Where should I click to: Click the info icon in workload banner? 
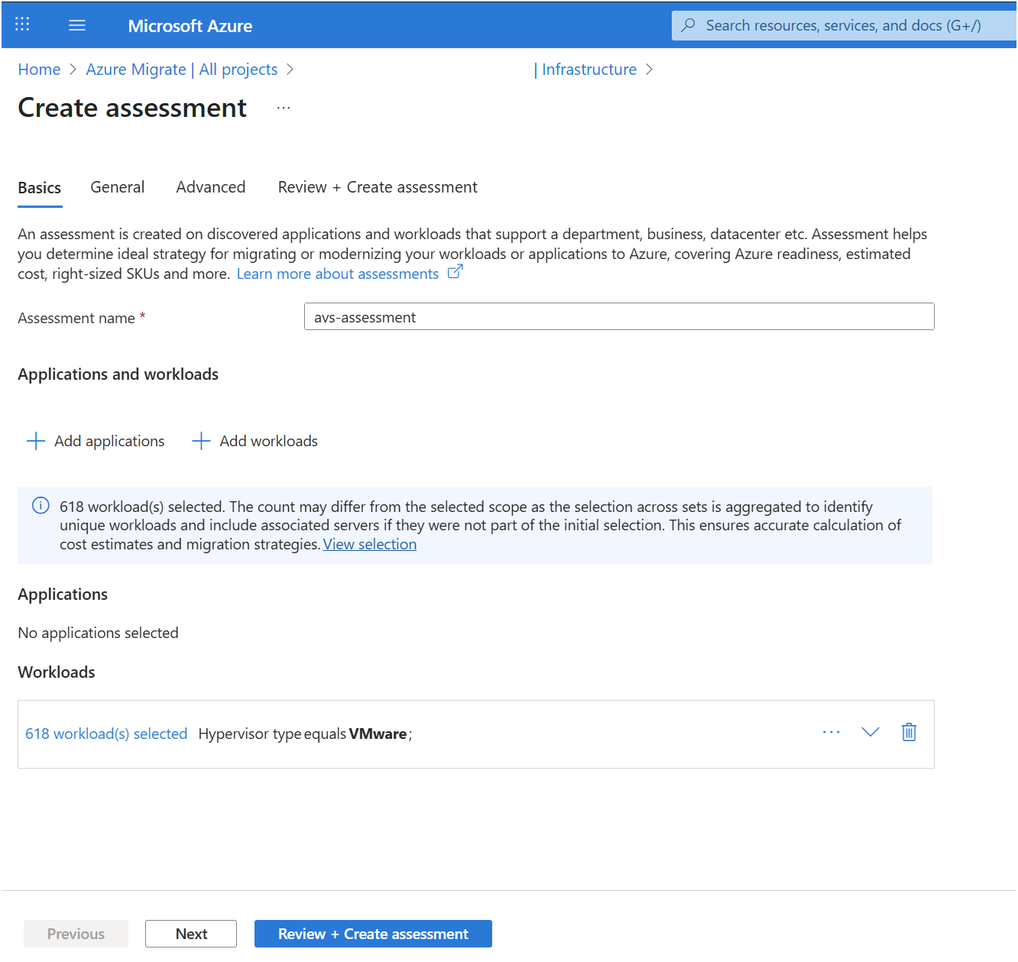click(x=41, y=506)
